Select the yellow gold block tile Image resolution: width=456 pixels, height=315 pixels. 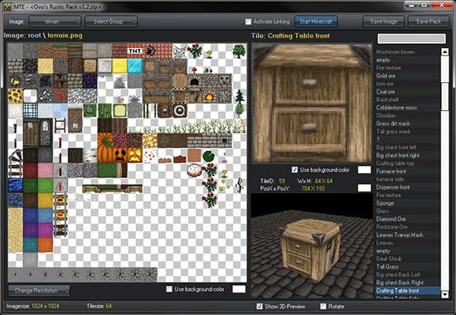[120, 66]
